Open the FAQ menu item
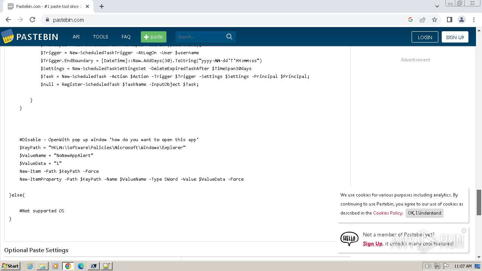Viewport: 482px width, 271px height. (126, 37)
